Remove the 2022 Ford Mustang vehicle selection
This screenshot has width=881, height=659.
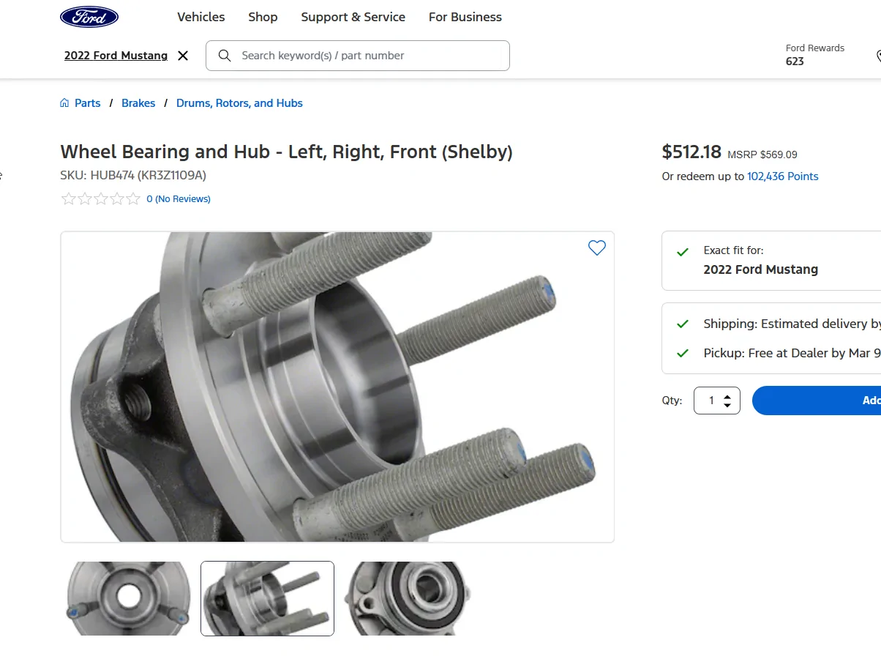183,56
